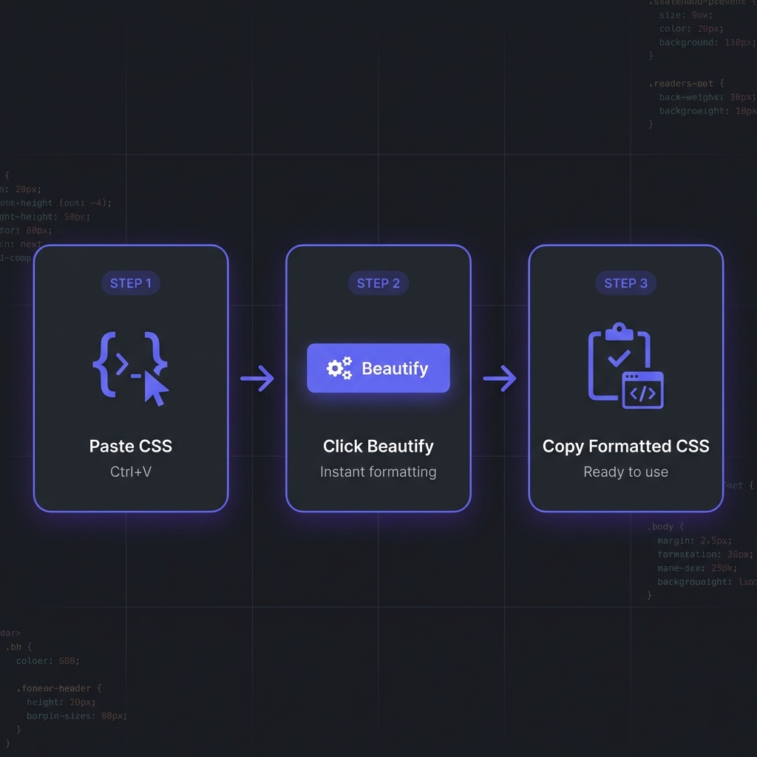Click the Copy Formatted CSS heading
Screen dimensions: 757x757
[x=625, y=447]
